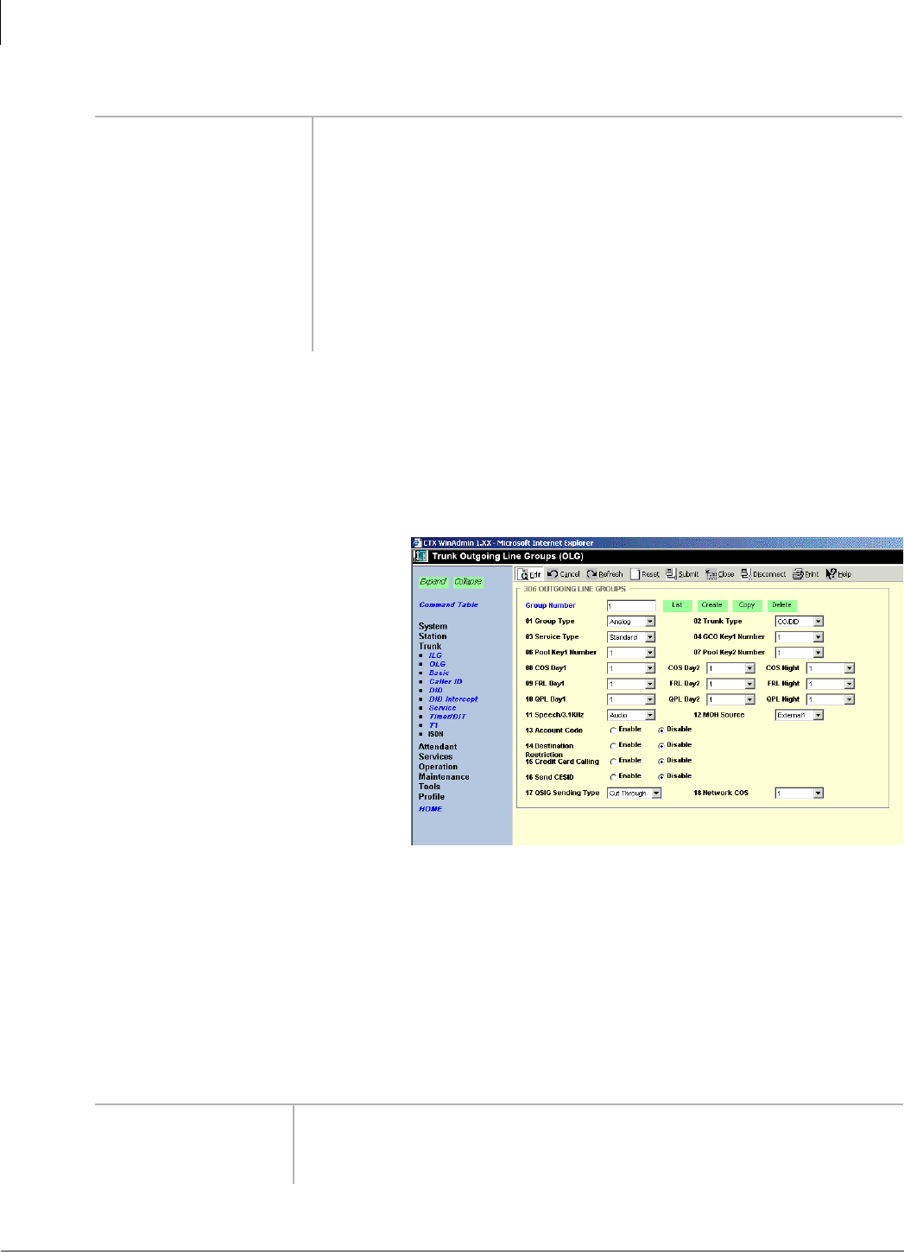Viewport: 904px width, 1252px height.
Task: Open the 18 Network COS dropdown
Action: tap(800, 794)
